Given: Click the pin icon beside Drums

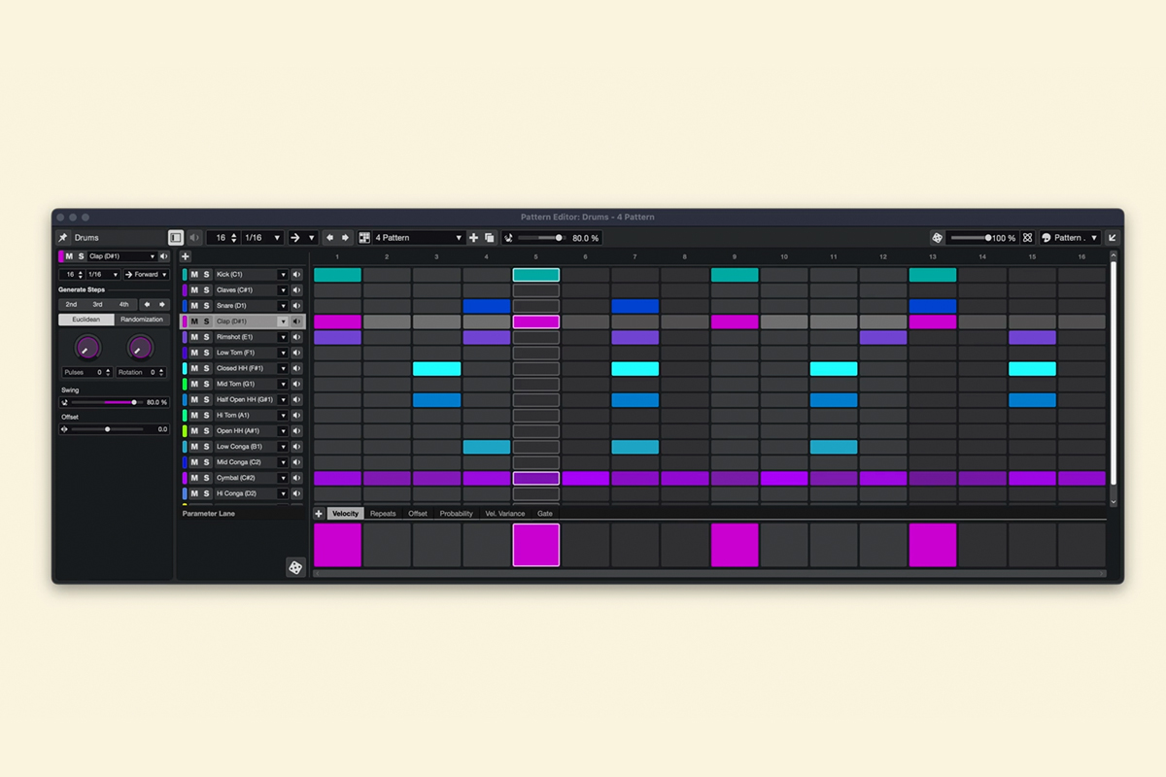Looking at the screenshot, I should (x=63, y=238).
